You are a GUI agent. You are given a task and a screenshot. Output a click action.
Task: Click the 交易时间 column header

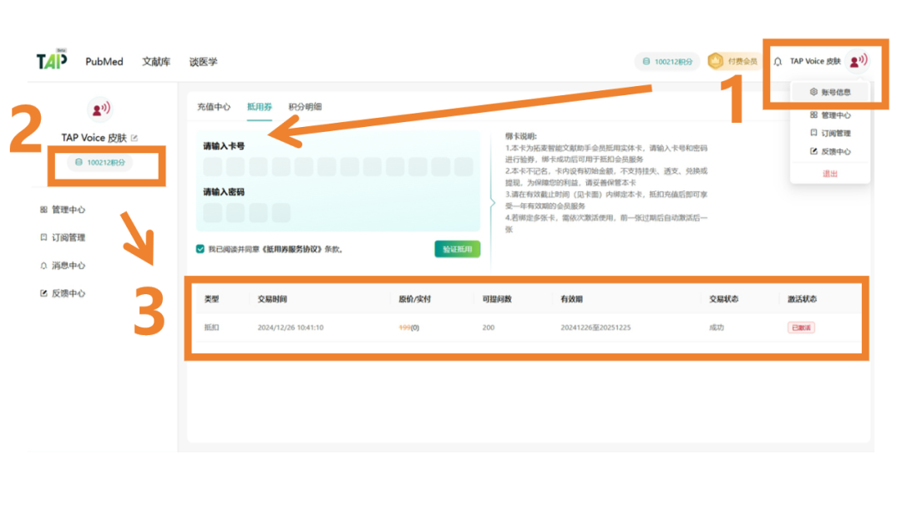pos(272,299)
